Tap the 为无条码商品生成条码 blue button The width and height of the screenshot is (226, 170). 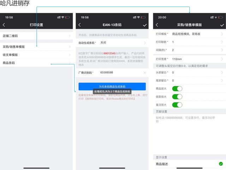(112, 87)
